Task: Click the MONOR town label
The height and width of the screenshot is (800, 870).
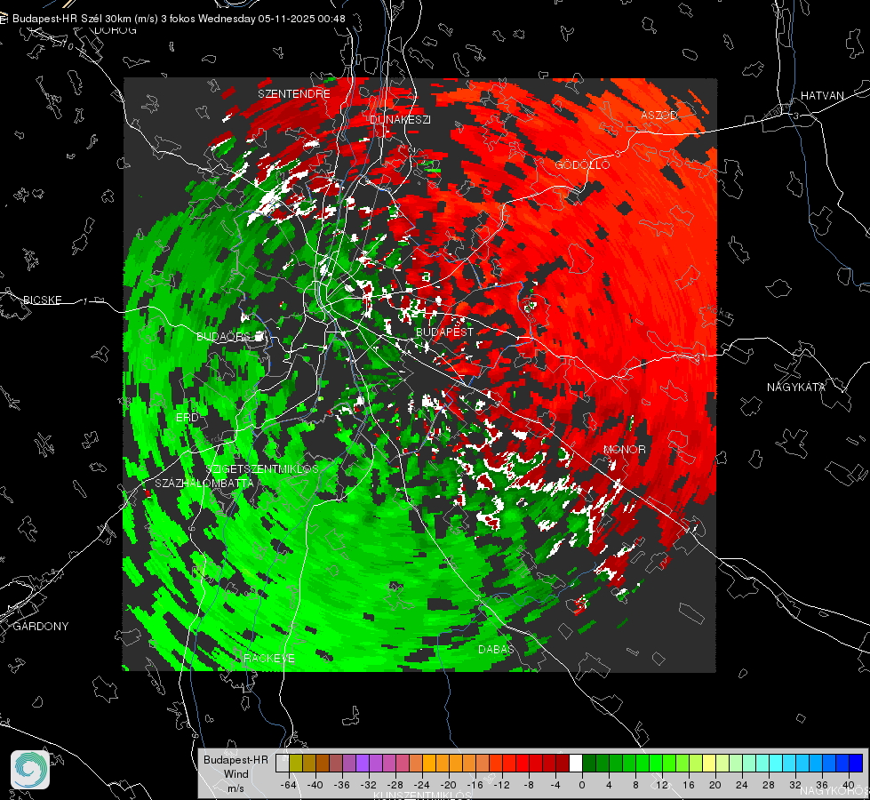Action: pyautogui.click(x=624, y=449)
